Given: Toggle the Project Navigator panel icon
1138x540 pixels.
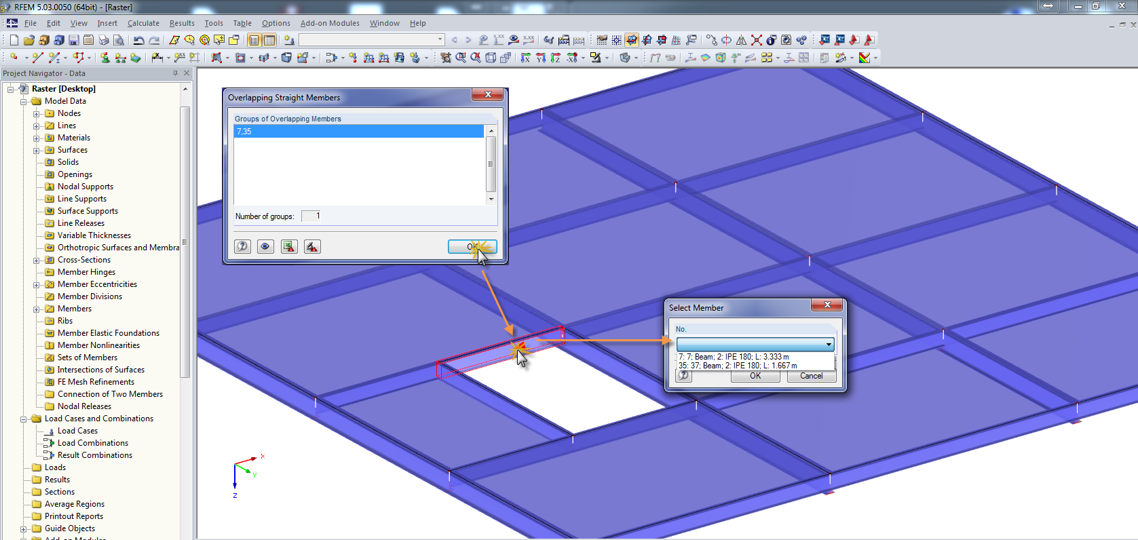Looking at the screenshot, I should point(254,40).
